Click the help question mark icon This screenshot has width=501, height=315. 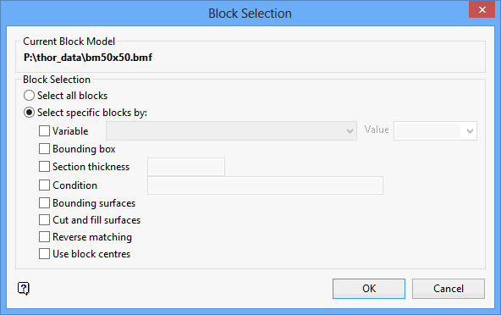[24, 289]
